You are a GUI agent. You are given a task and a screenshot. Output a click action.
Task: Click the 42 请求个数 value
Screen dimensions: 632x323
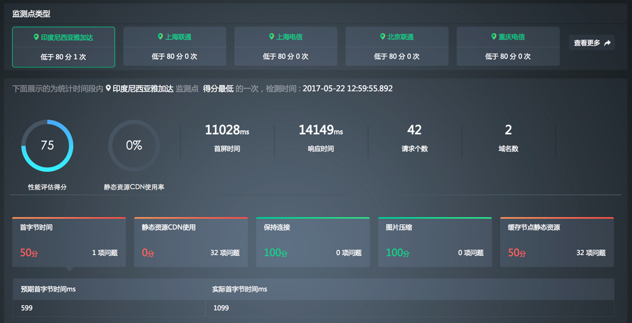pos(414,130)
